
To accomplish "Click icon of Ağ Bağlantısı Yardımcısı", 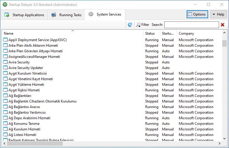I will click(5, 112).
